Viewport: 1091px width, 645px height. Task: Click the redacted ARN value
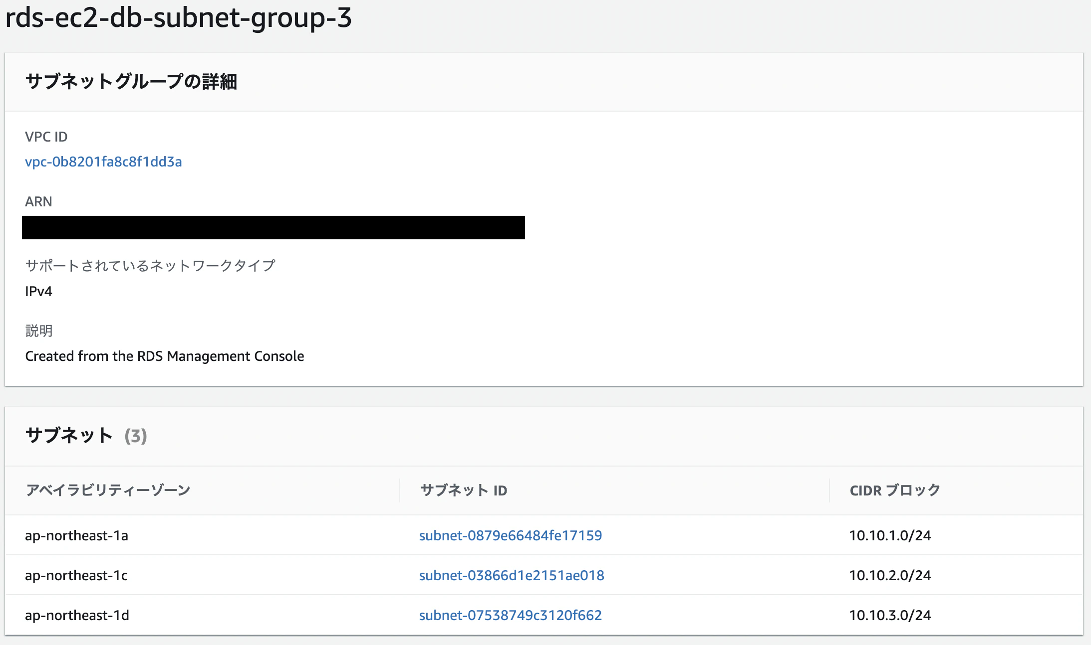pyautogui.click(x=273, y=227)
